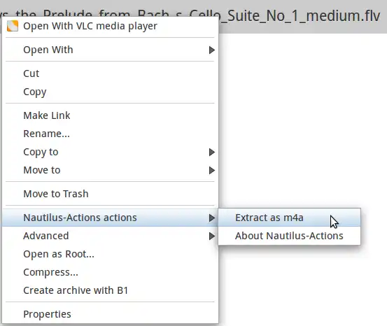Select Make Link option
Image resolution: width=387 pixels, height=326 pixels.
(x=110, y=115)
